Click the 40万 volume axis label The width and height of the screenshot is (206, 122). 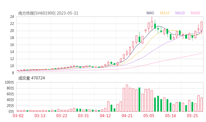[x=10, y=100]
